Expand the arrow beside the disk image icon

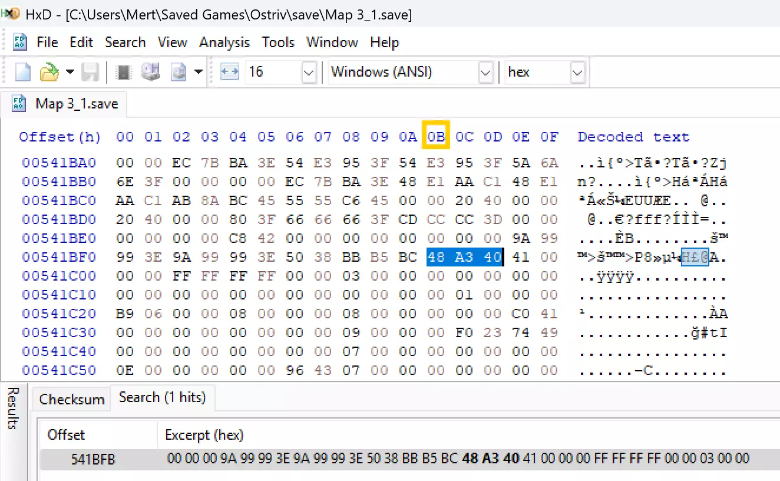(x=199, y=73)
